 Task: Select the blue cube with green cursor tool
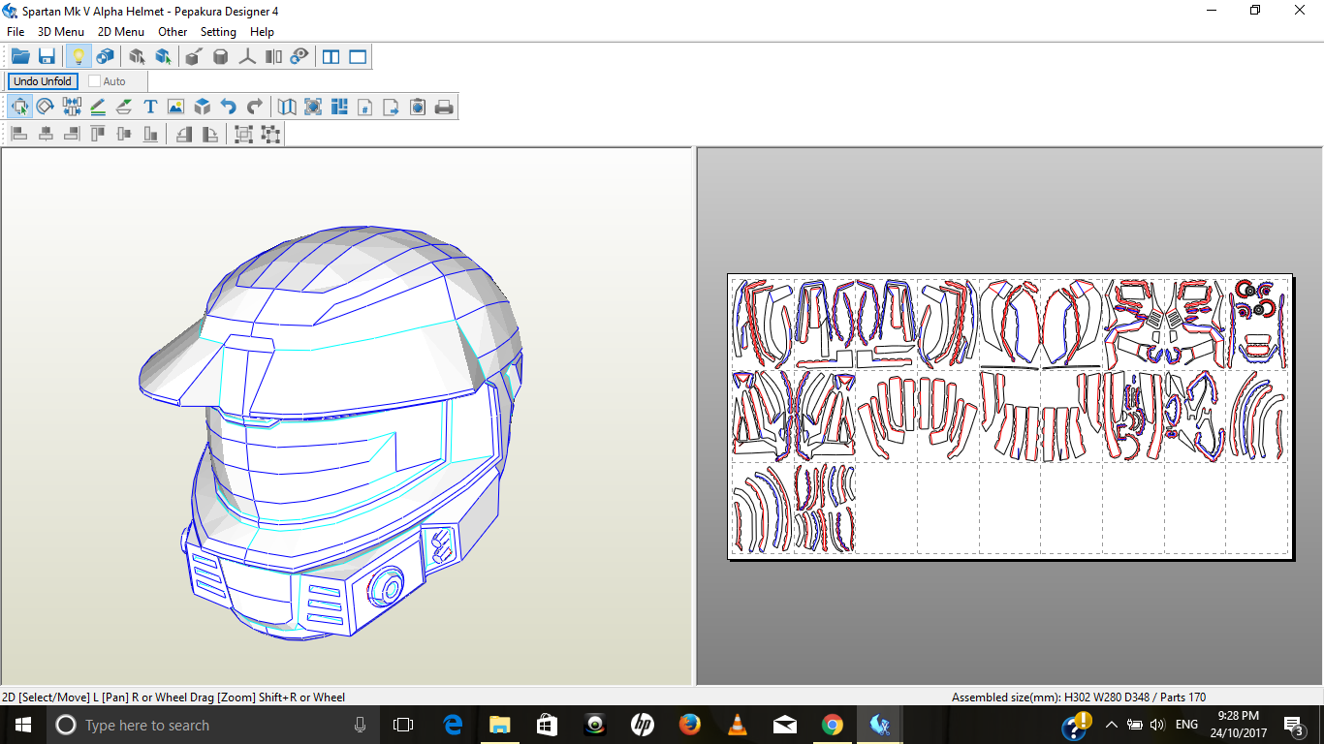click(x=163, y=57)
